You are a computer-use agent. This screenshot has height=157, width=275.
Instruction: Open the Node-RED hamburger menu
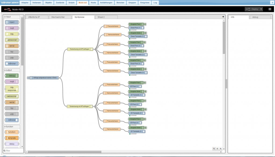coord(270,9)
